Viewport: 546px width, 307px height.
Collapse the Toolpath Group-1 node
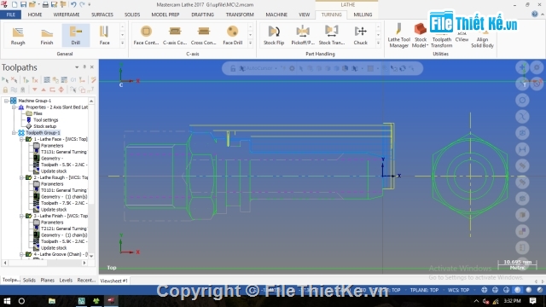pyautogui.click(x=14, y=133)
